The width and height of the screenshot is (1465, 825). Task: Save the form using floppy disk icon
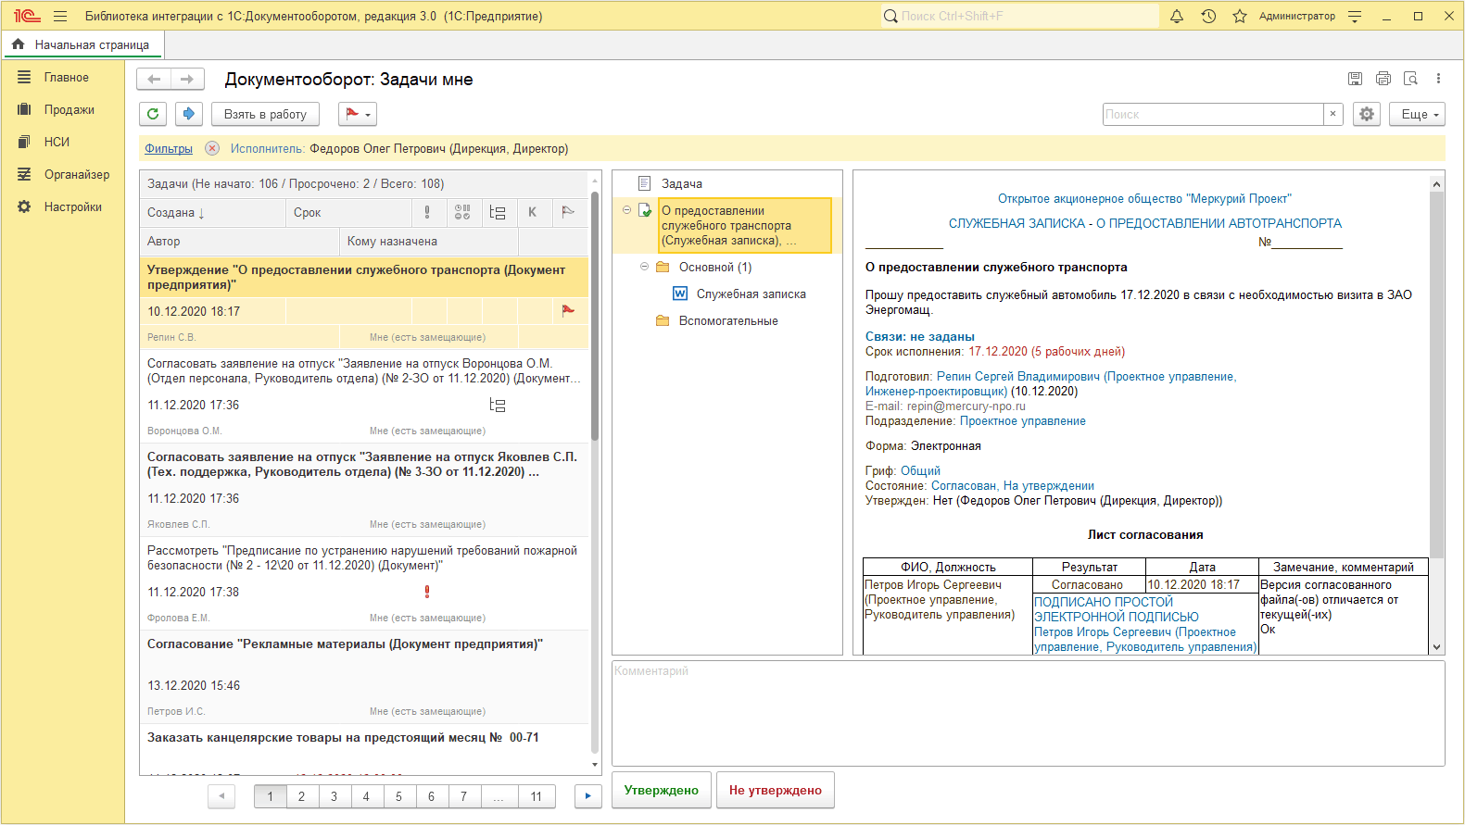coord(1355,80)
